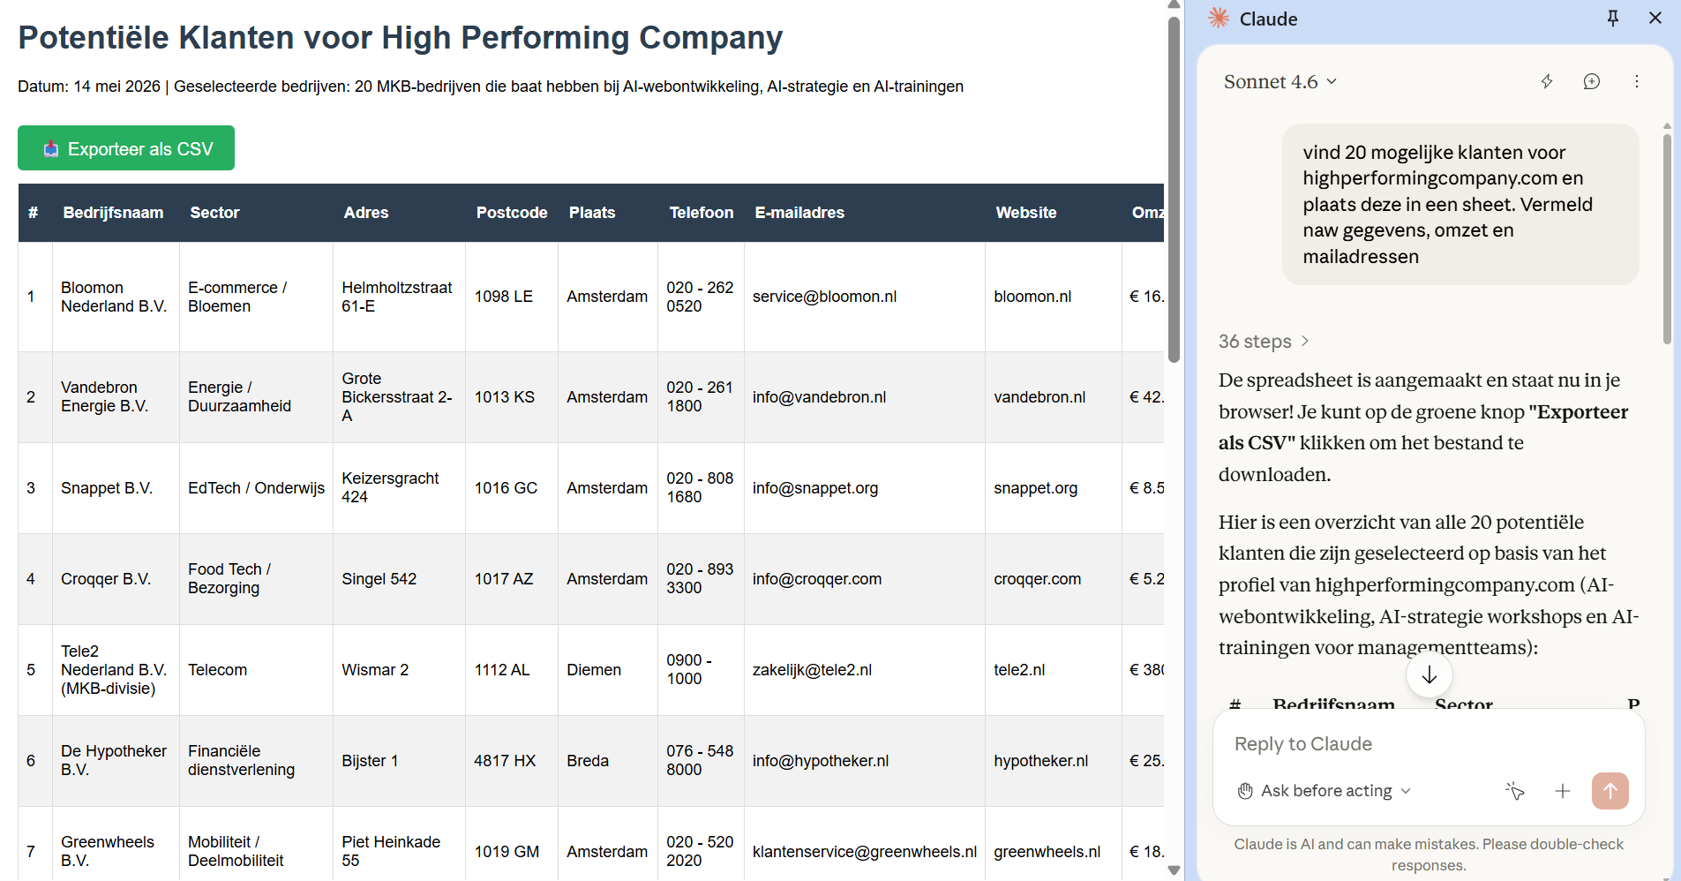Viewport: 1681px width, 881px height.
Task: Click the Bloomon Nederland B.V. cell
Action: (x=114, y=297)
